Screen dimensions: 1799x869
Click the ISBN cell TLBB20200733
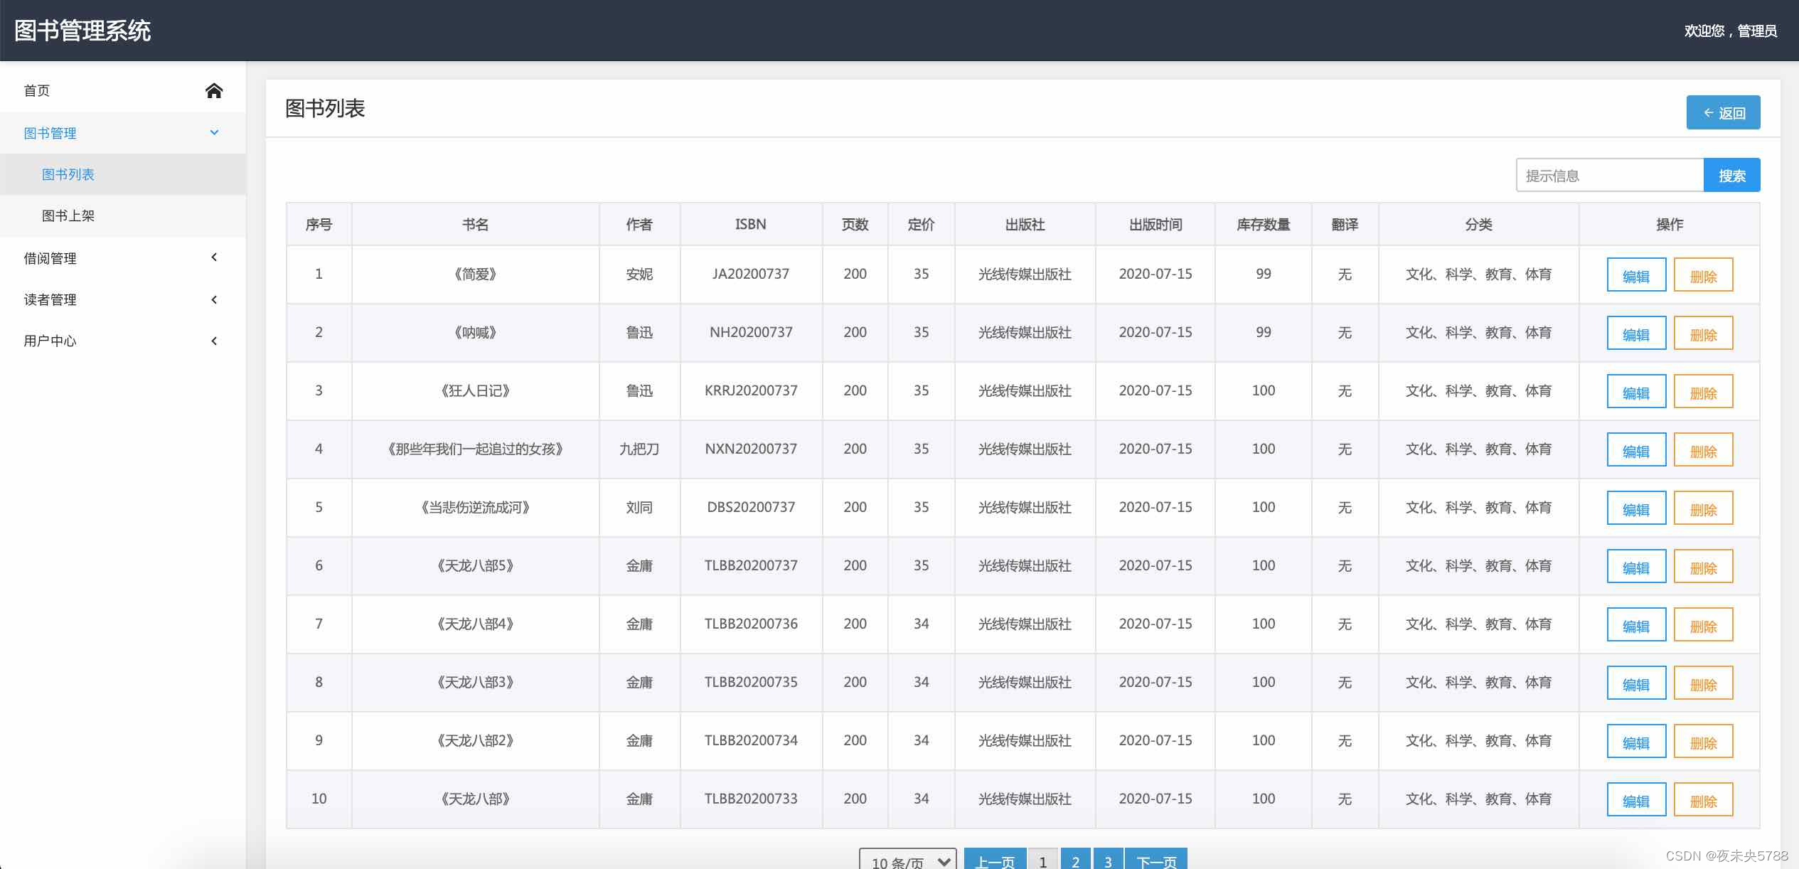(x=751, y=799)
